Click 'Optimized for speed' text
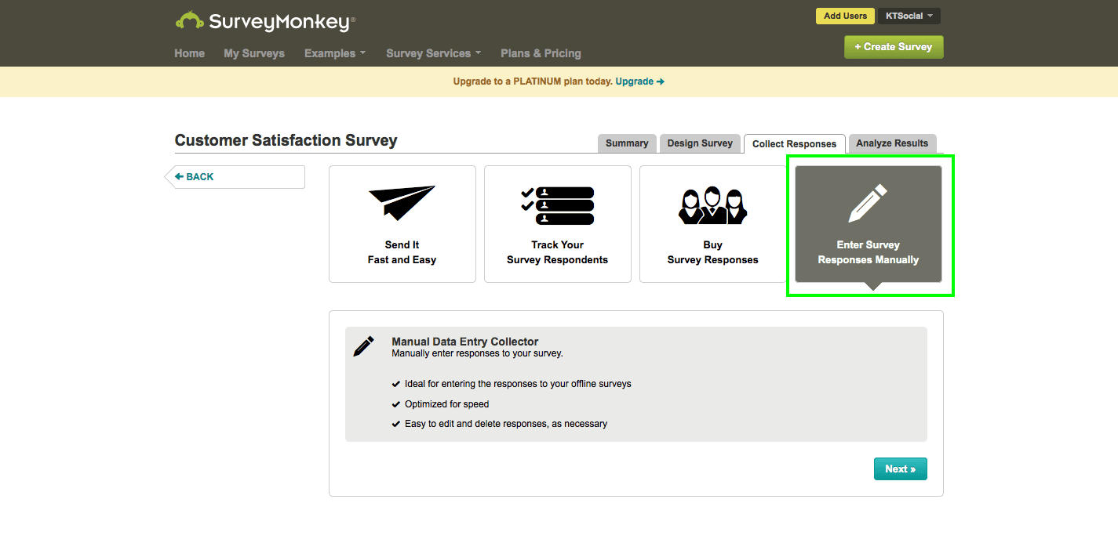This screenshot has width=1118, height=539. (446, 404)
